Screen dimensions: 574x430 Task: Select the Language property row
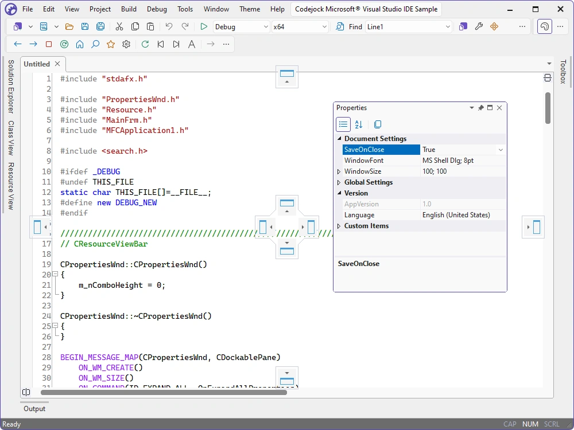425,215
